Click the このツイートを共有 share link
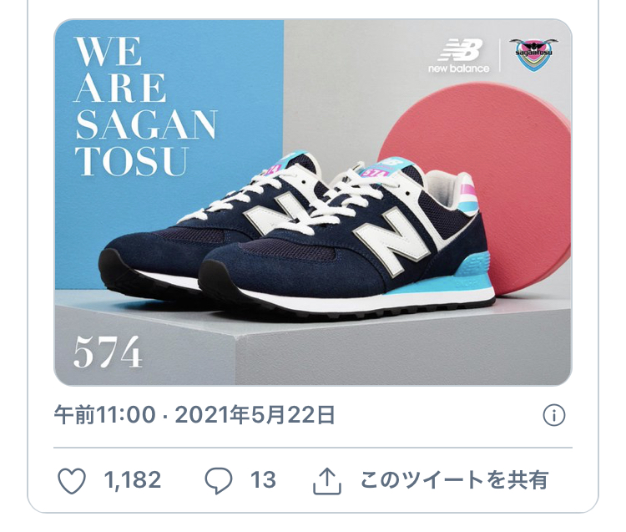626x532 pixels. [454, 480]
